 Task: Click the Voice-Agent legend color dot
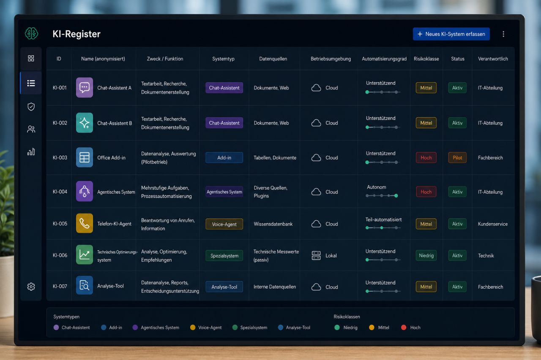[193, 328]
